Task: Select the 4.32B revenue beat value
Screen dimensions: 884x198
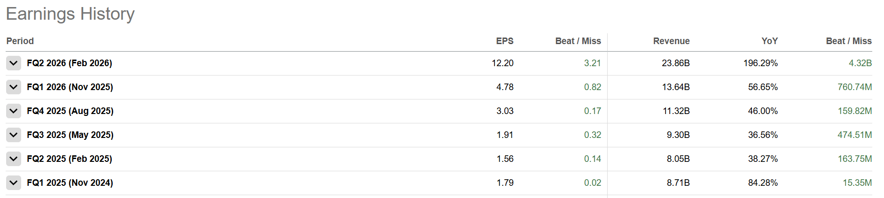Action: [860, 63]
